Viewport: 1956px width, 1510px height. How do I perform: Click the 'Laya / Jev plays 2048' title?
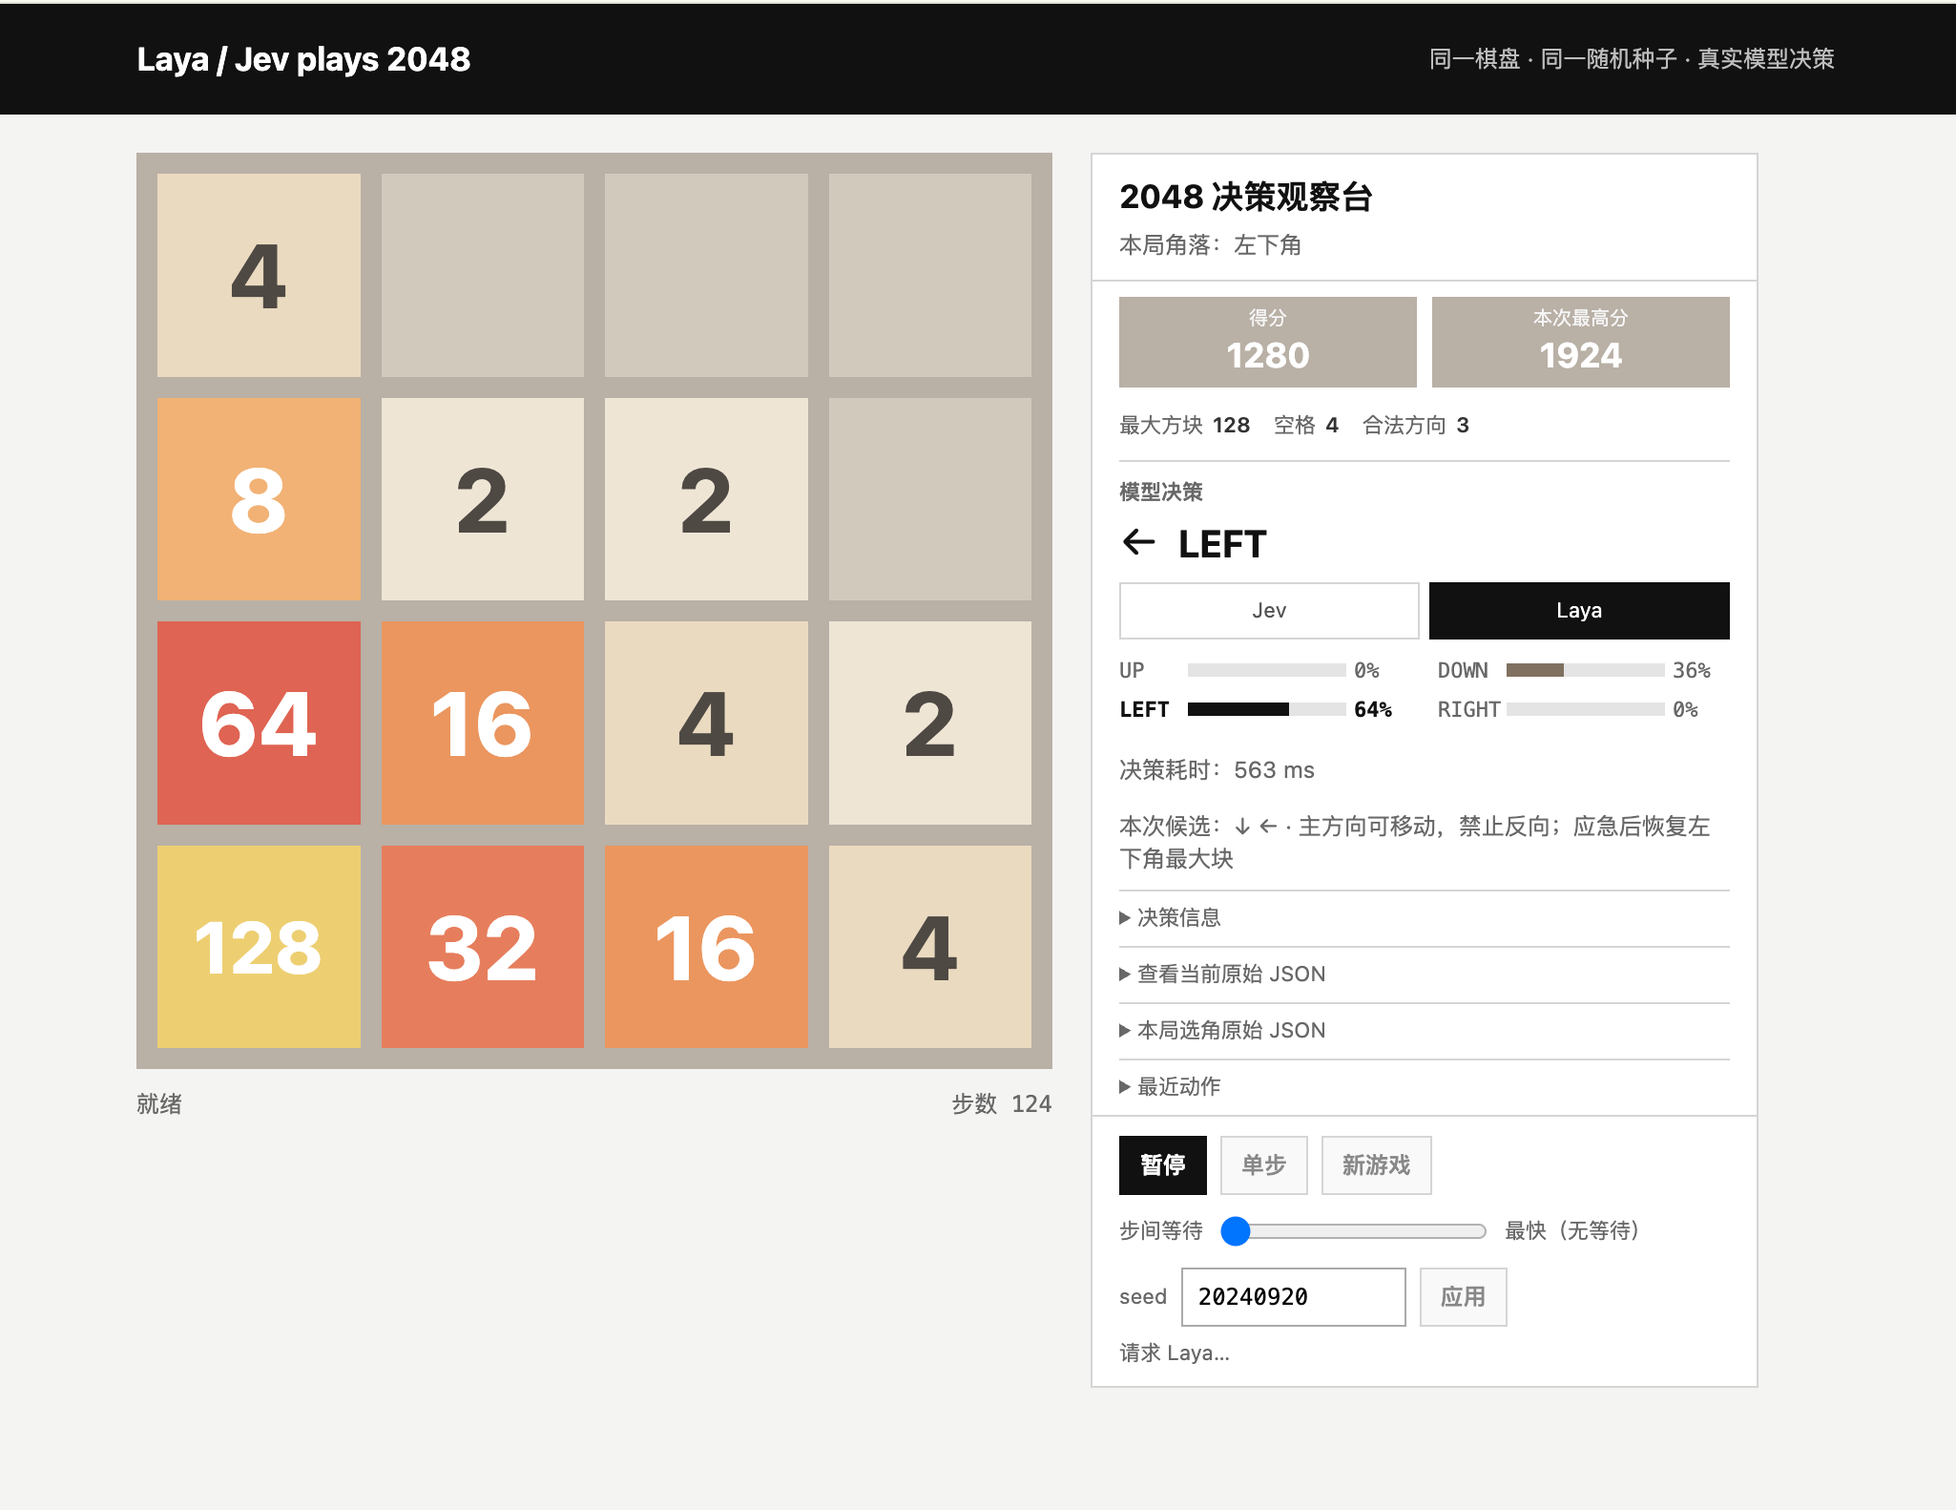coord(303,59)
